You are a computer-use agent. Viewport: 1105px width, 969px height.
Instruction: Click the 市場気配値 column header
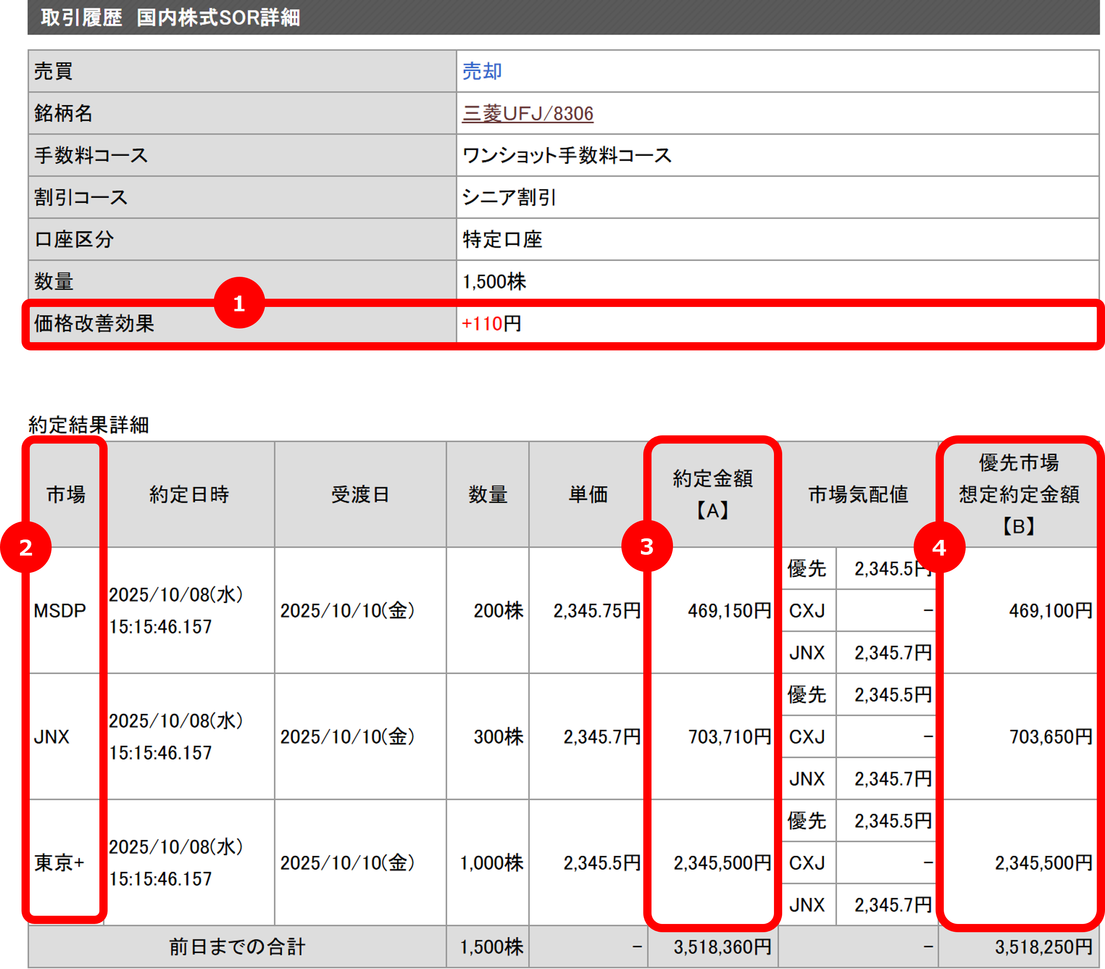point(858,494)
